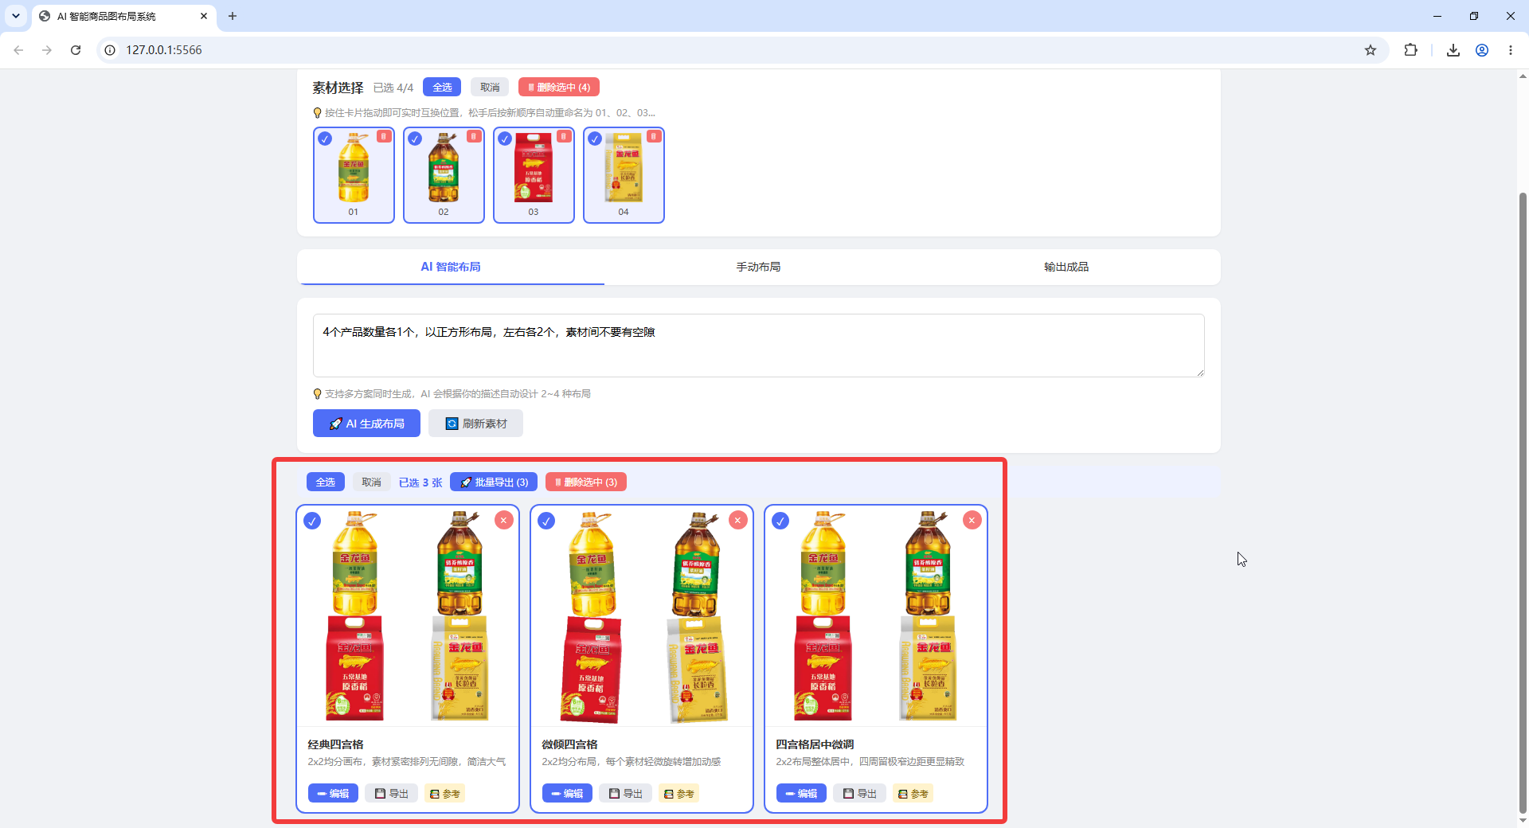
Task: Uncheck material card 02 checkmark
Action: [415, 139]
